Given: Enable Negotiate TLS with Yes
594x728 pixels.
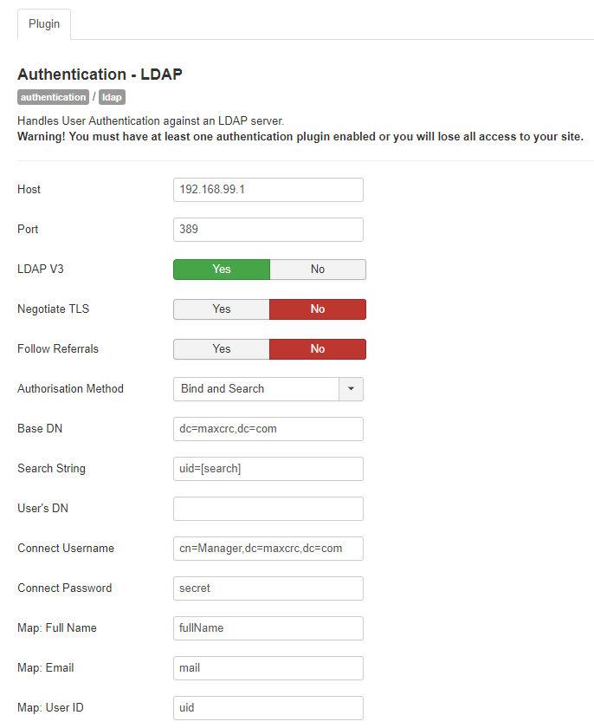Looking at the screenshot, I should [222, 309].
